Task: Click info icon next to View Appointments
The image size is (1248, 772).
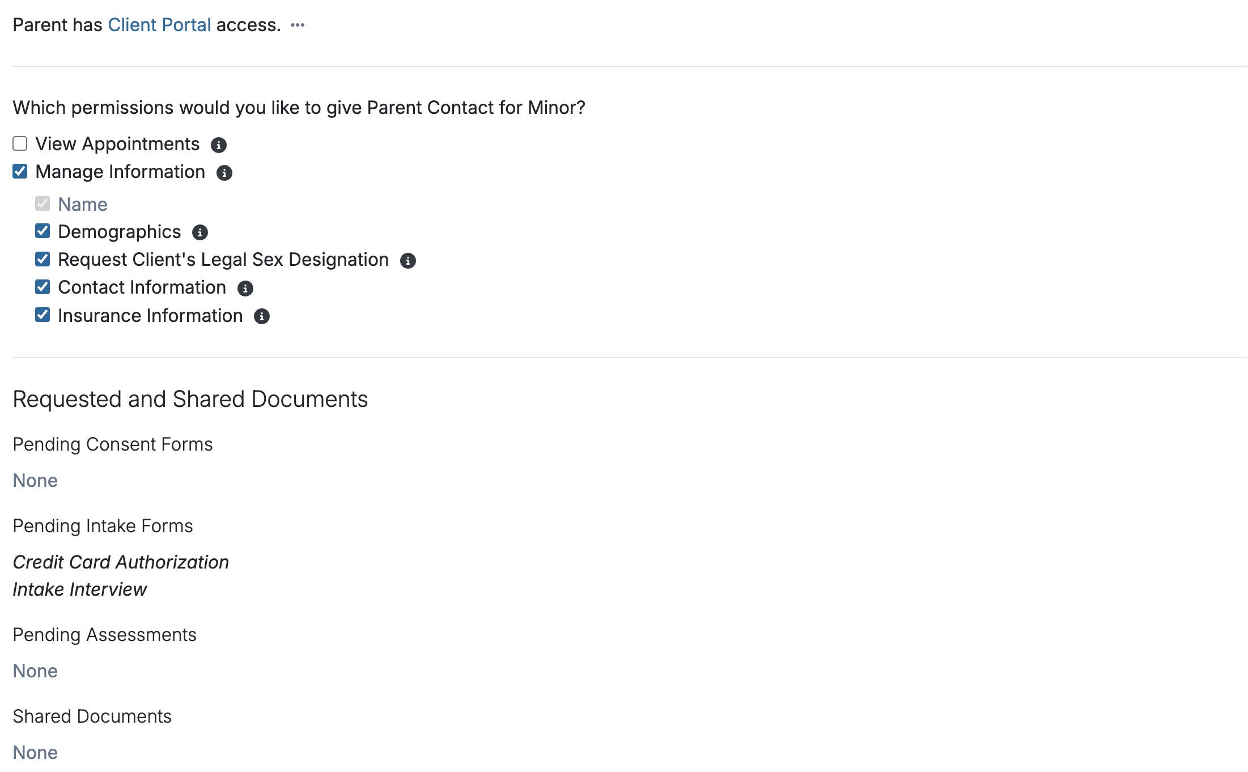Action: (218, 145)
